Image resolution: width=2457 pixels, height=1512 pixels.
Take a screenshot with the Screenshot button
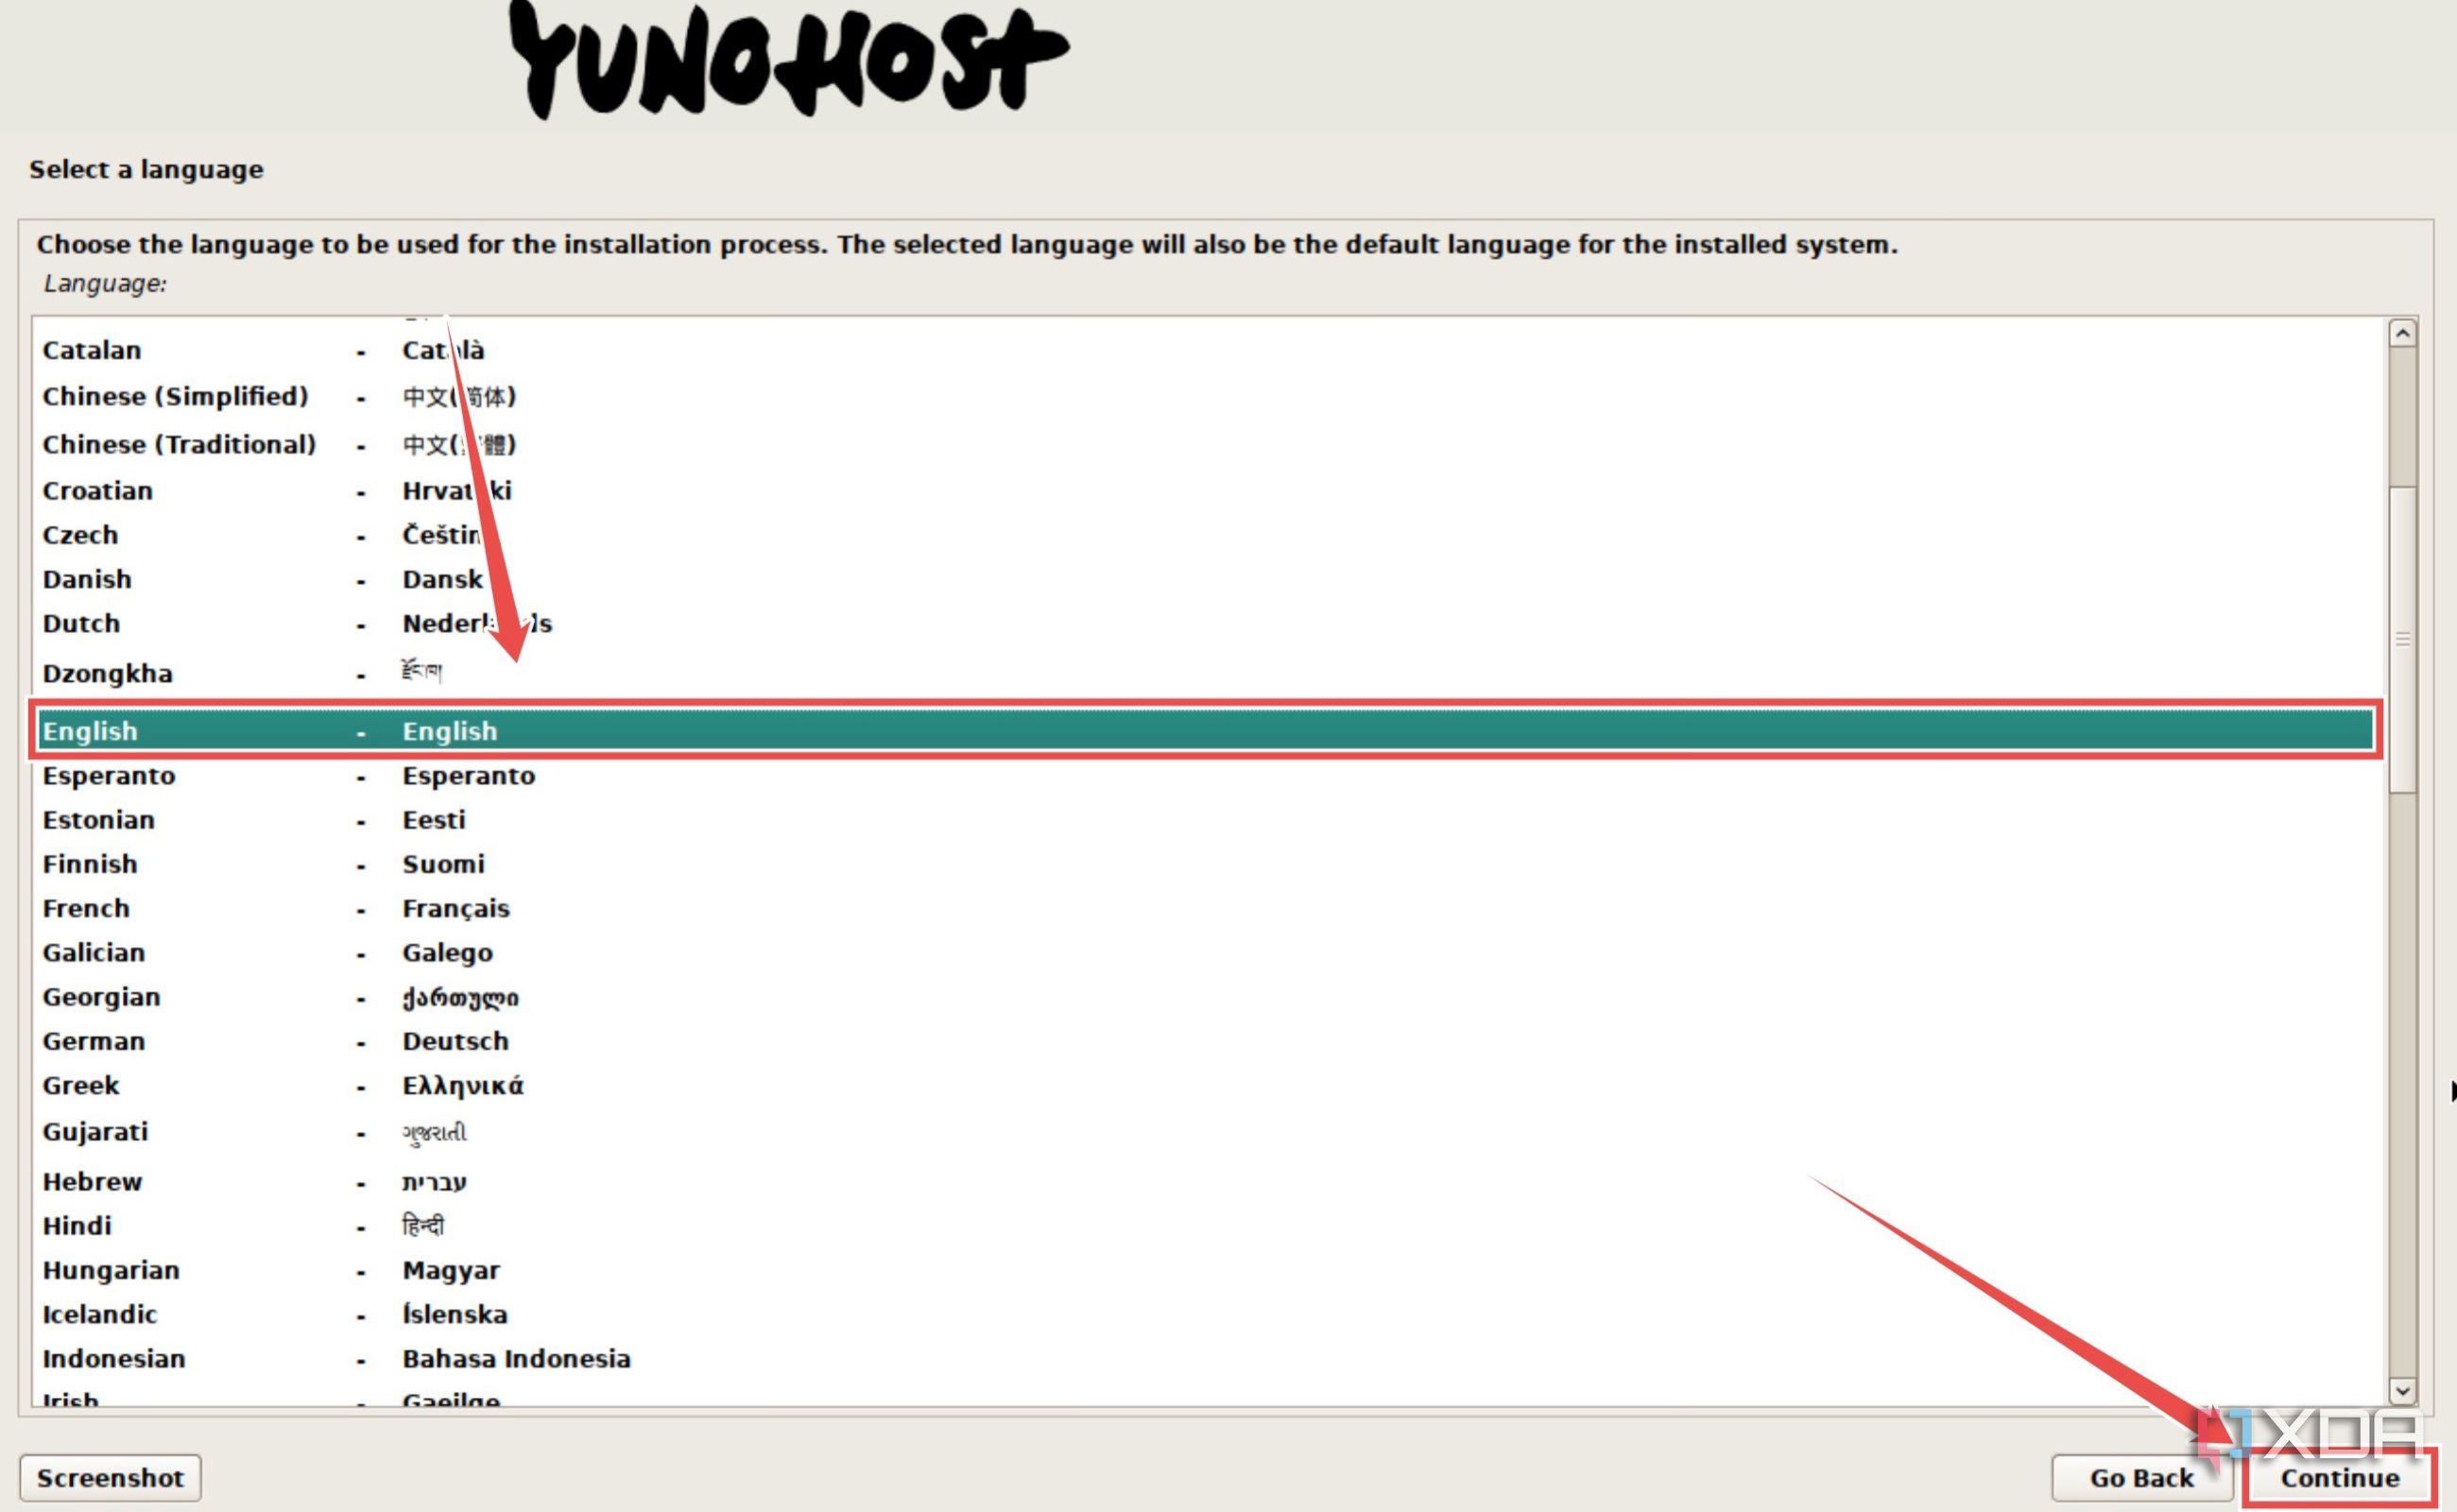tap(111, 1477)
